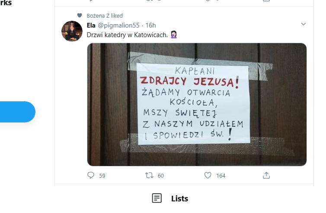Screen dimensions: 326x213
Task: Retweet Ela's tweet using the arrows icon
Action: point(149,175)
